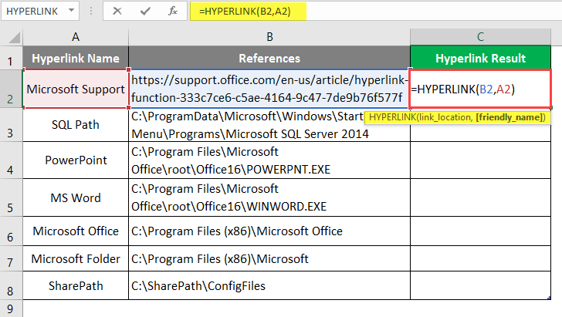Select the C:\Program Files (x86)\Microsoft cell
This screenshot has height=317, width=562.
(269, 258)
